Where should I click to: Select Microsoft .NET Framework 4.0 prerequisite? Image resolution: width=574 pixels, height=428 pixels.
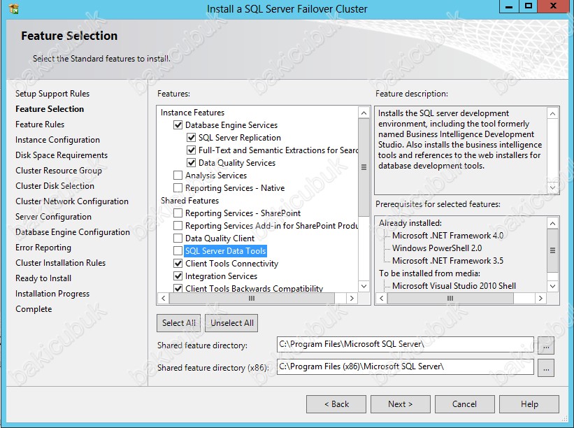pos(447,236)
